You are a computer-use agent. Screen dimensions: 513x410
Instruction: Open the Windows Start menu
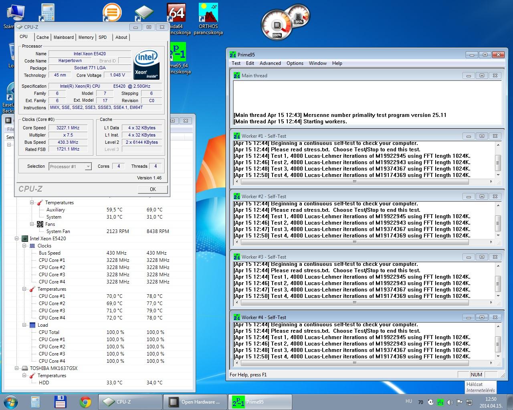click(x=11, y=402)
